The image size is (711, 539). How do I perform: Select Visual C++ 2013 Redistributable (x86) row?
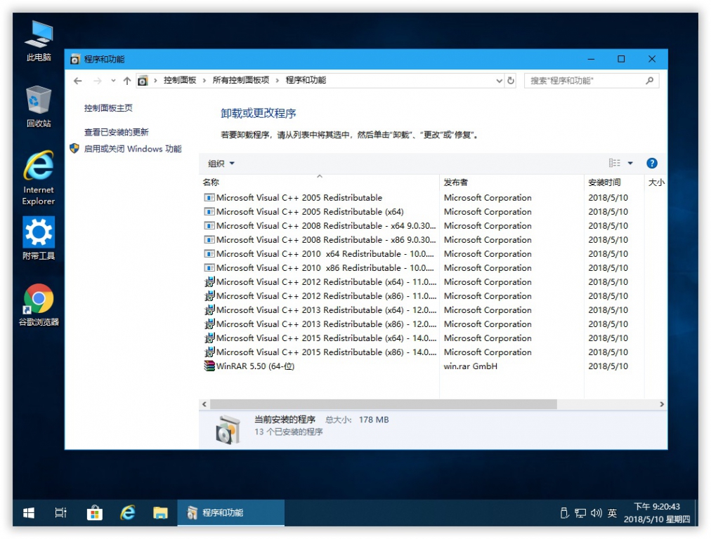click(x=433, y=324)
